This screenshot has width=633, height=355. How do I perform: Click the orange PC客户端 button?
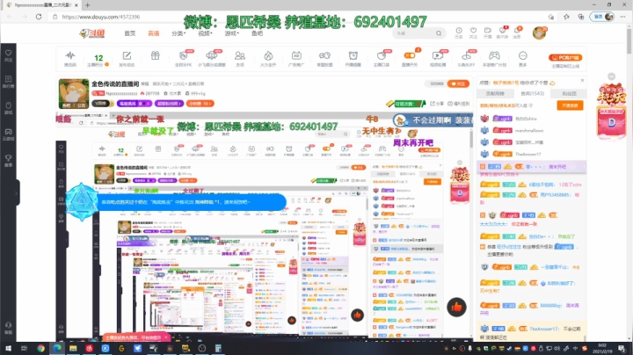point(565,57)
